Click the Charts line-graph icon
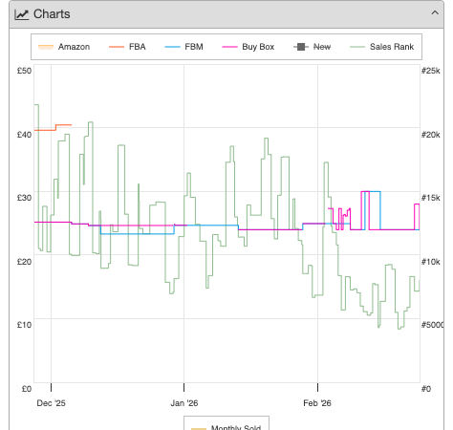The width and height of the screenshot is (453, 430). point(22,14)
